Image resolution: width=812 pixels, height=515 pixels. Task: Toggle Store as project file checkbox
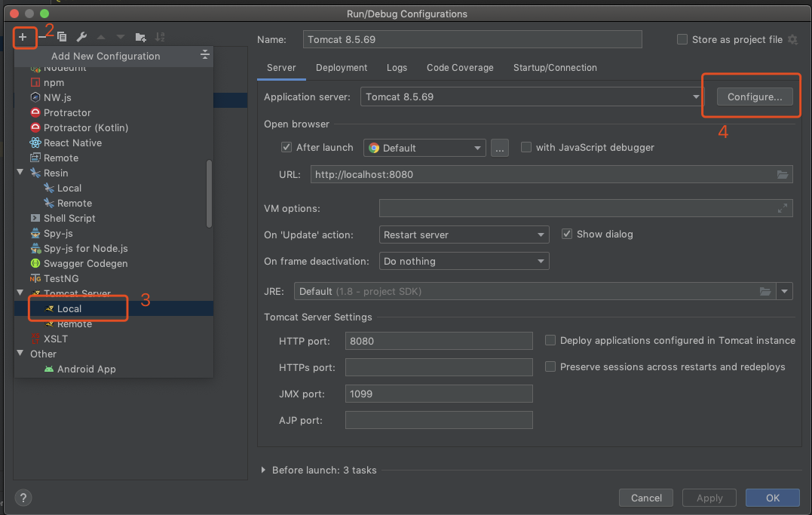(682, 39)
